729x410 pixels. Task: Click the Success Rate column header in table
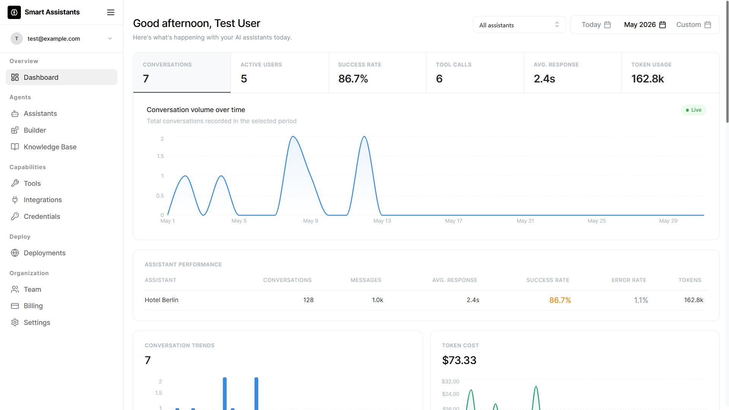coord(548,280)
